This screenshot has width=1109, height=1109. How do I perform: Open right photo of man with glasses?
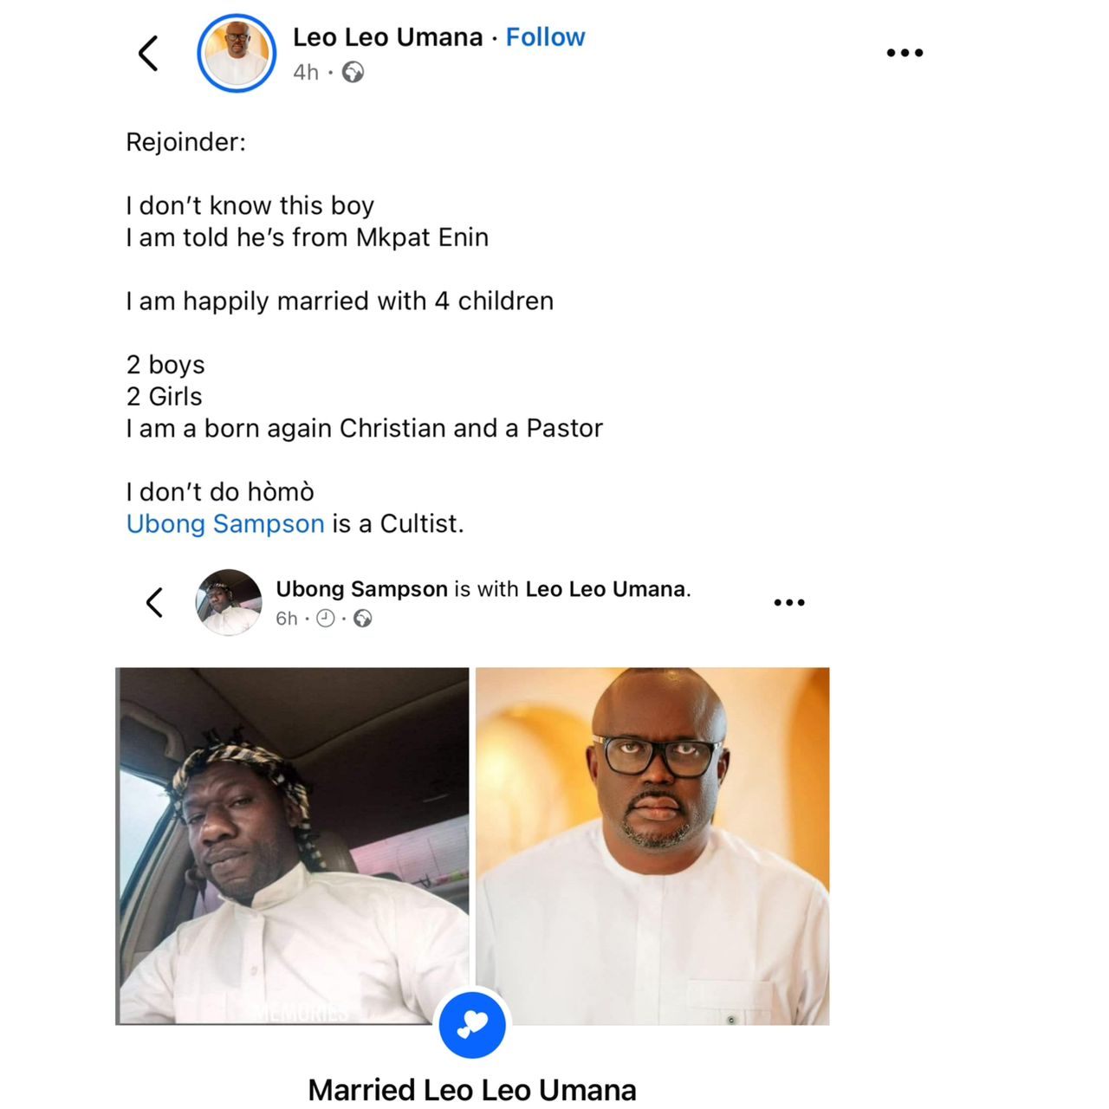click(x=652, y=846)
